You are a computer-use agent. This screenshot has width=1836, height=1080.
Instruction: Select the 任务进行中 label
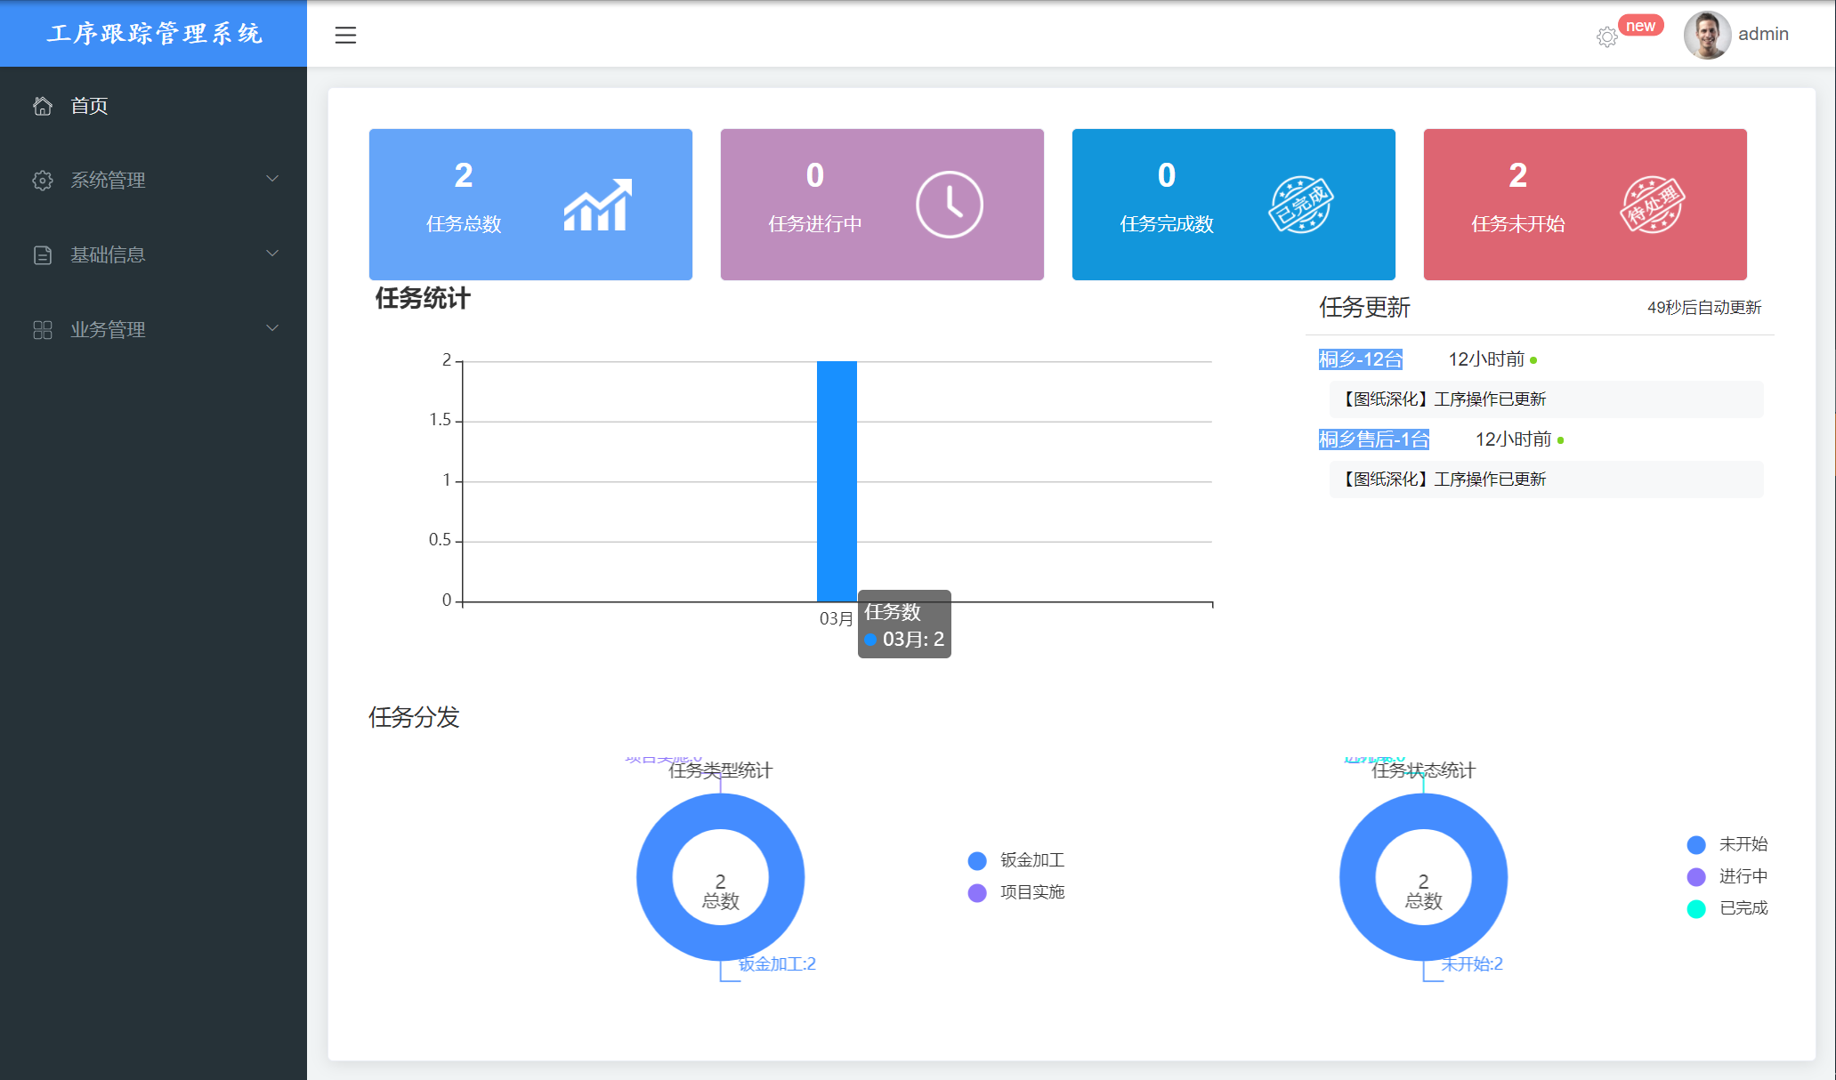pos(815,224)
